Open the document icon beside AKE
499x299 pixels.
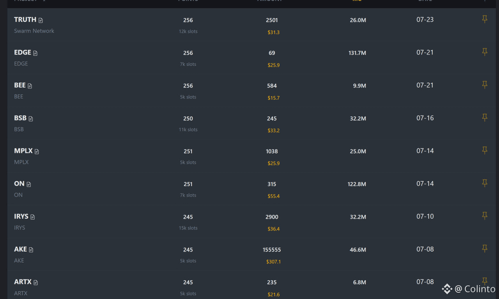click(31, 250)
